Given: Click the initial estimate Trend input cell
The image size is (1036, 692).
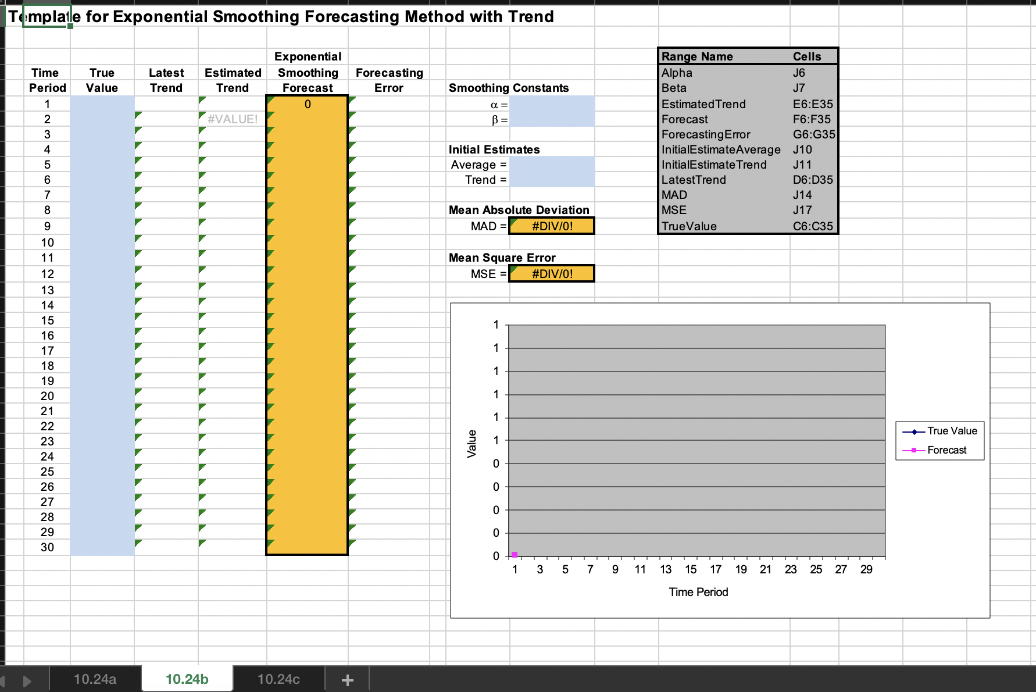Looking at the screenshot, I should [x=552, y=180].
